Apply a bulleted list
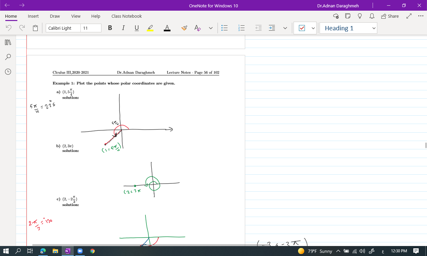427x256 pixels. (225, 28)
